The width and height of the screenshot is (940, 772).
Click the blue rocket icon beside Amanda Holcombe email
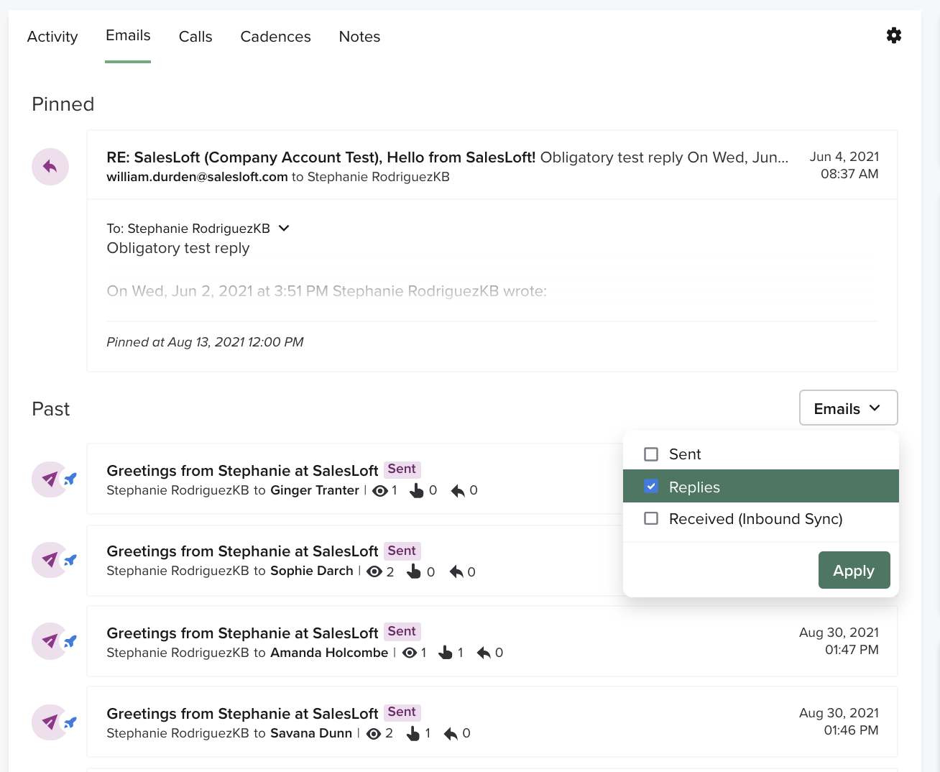point(70,641)
